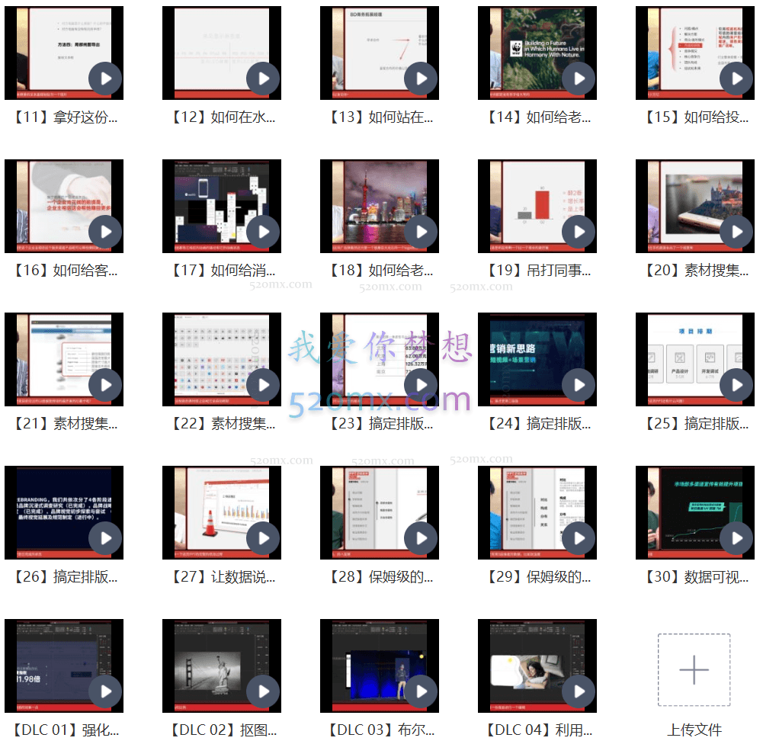Open item labeled 【20】素材搜集...
The height and width of the screenshot is (741, 763).
(x=695, y=271)
